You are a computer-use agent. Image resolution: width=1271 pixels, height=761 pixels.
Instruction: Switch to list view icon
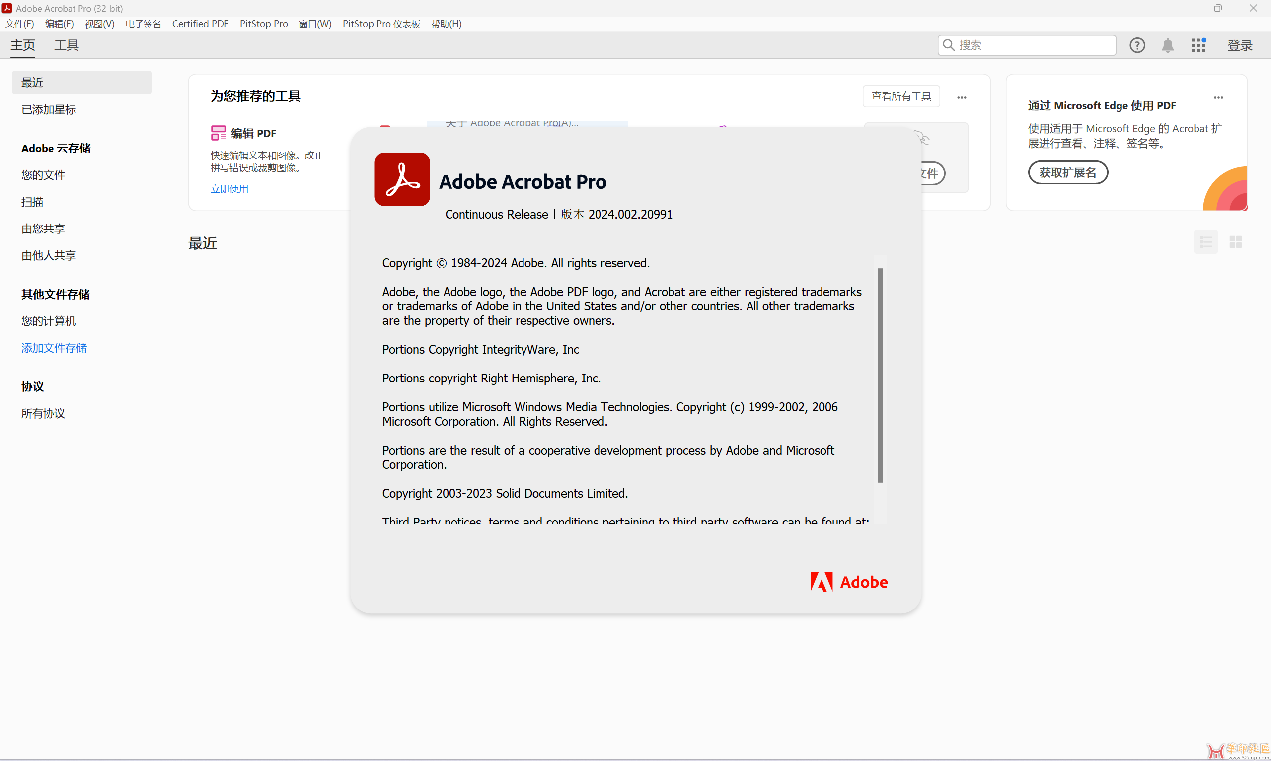(1205, 242)
